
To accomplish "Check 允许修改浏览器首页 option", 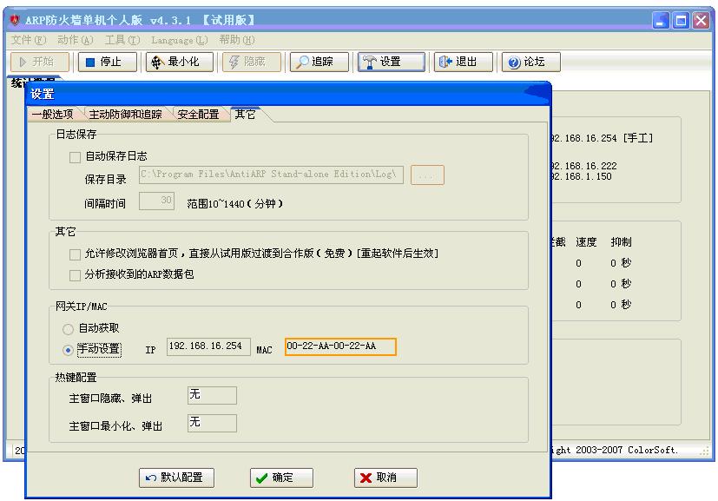I will pos(75,254).
